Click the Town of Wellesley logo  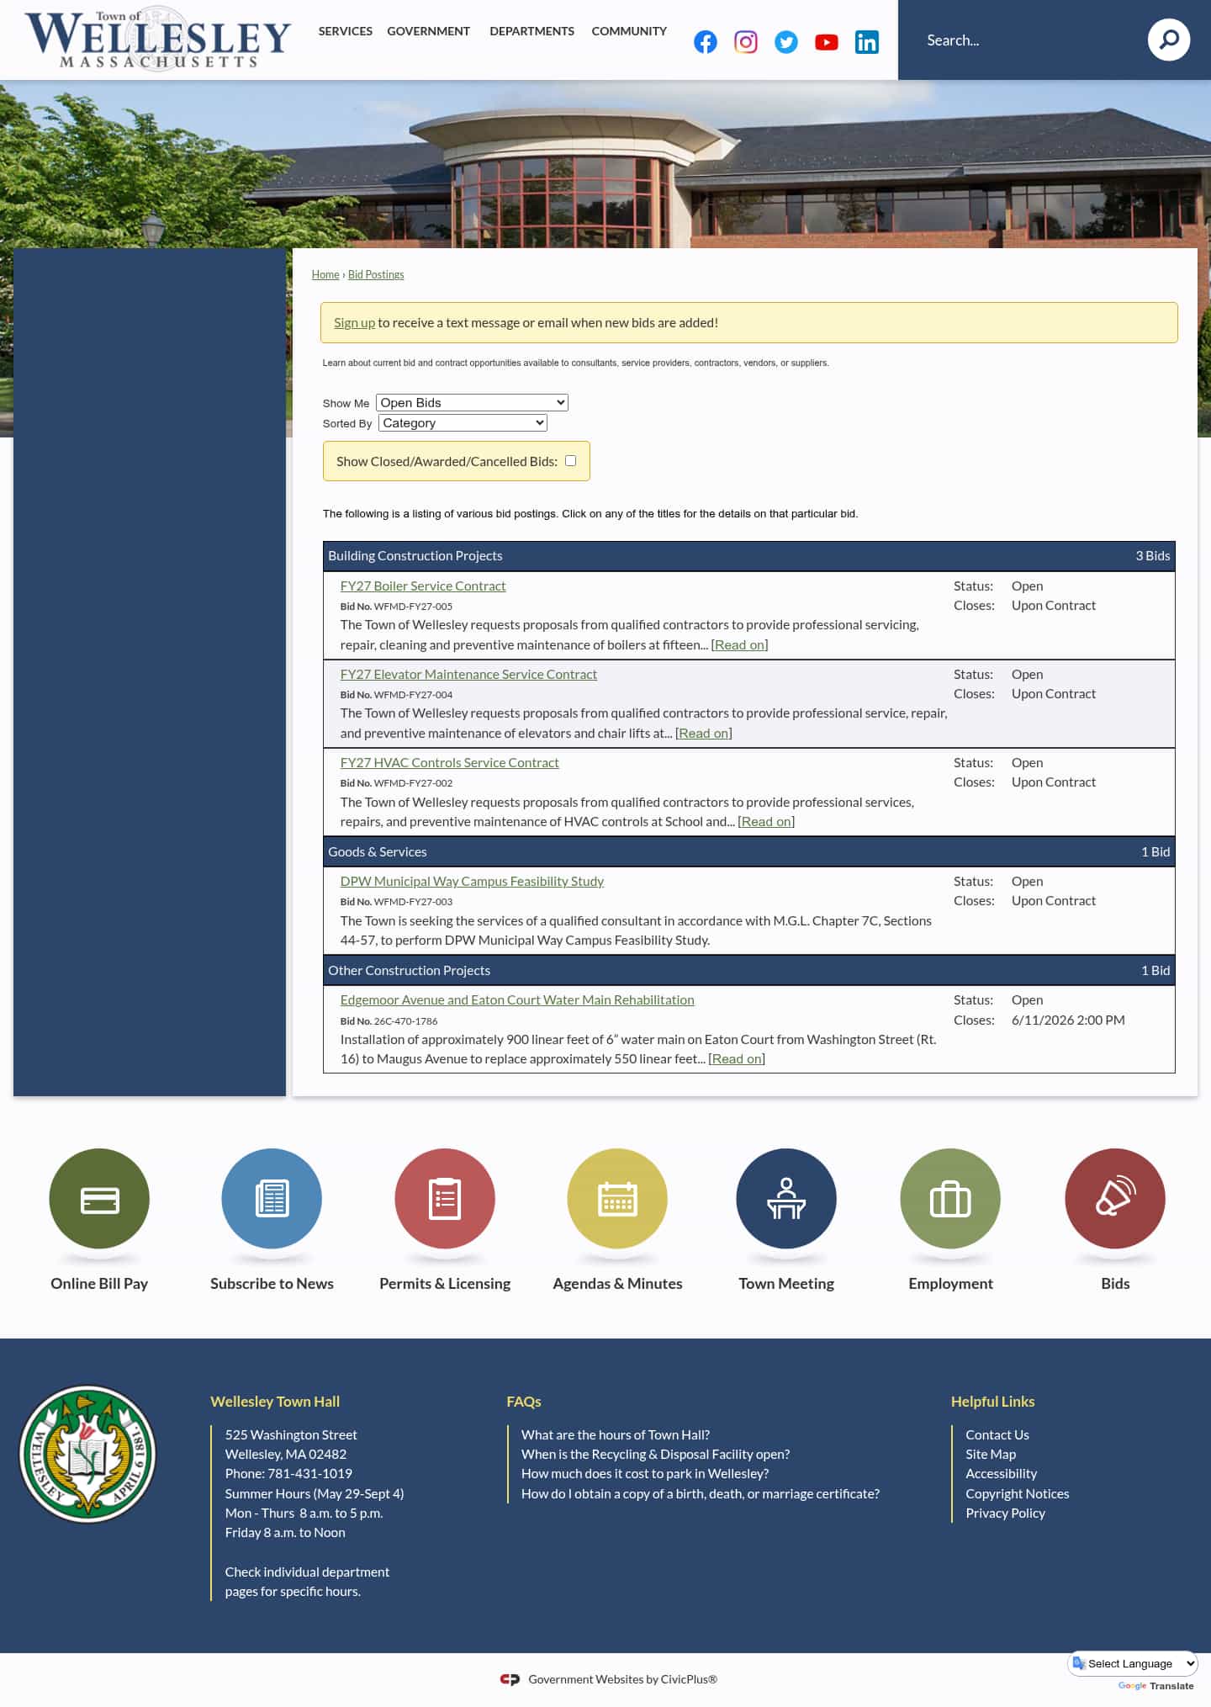[x=158, y=39]
